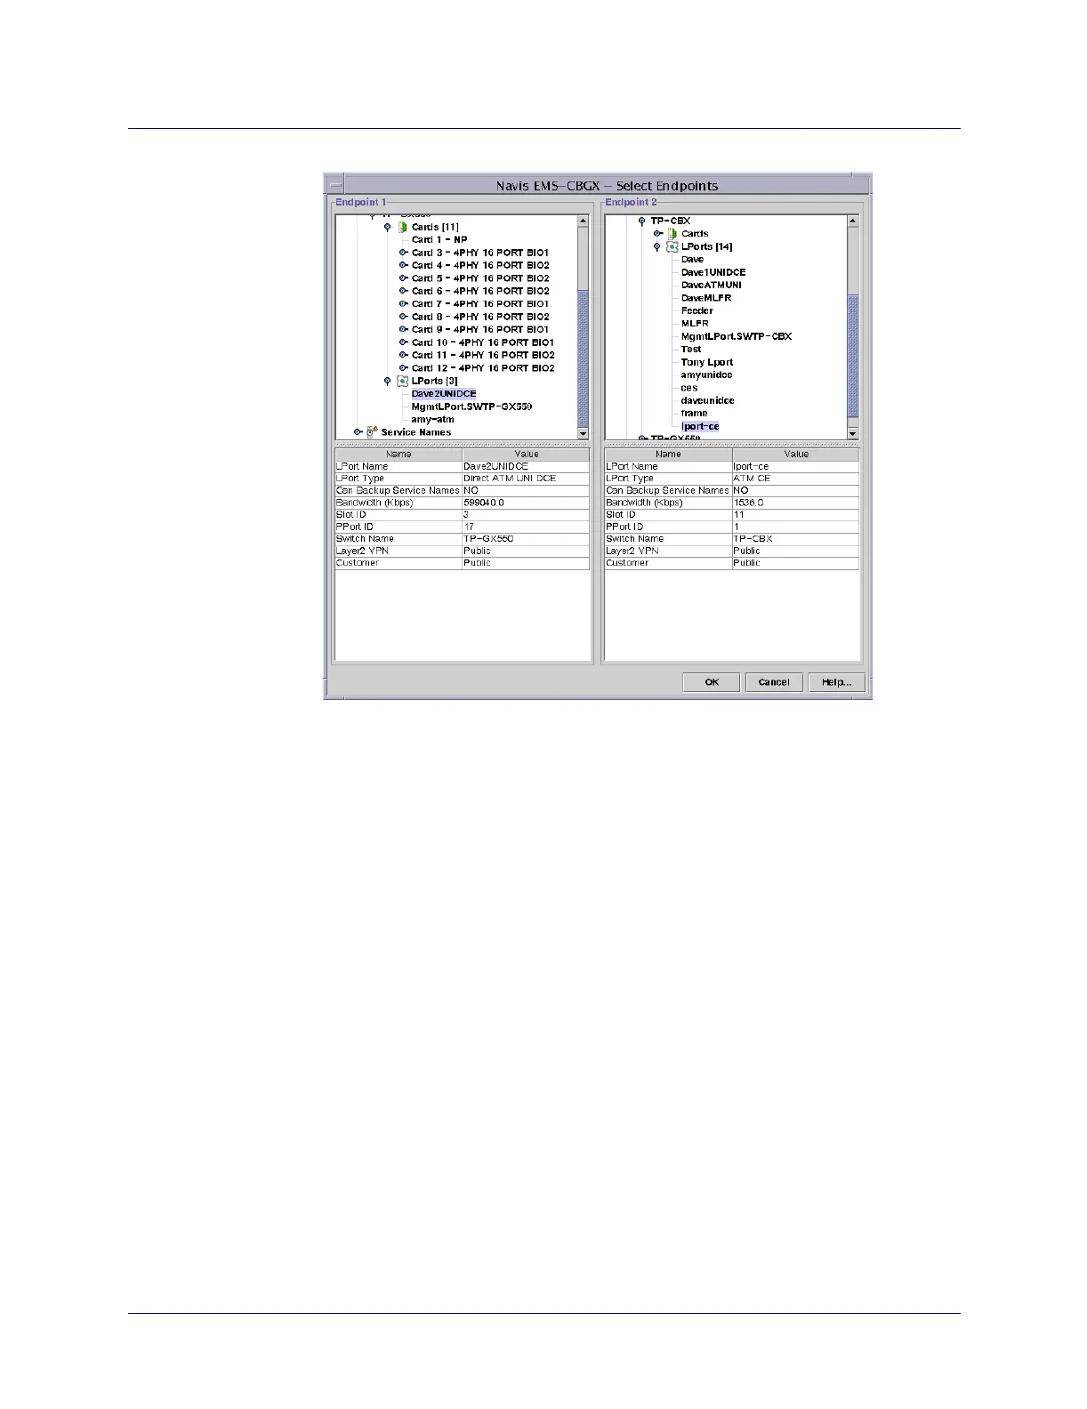Select Dave1UNIDCE in Endpoint 2
This screenshot has height=1409, width=1087.
pos(713,272)
